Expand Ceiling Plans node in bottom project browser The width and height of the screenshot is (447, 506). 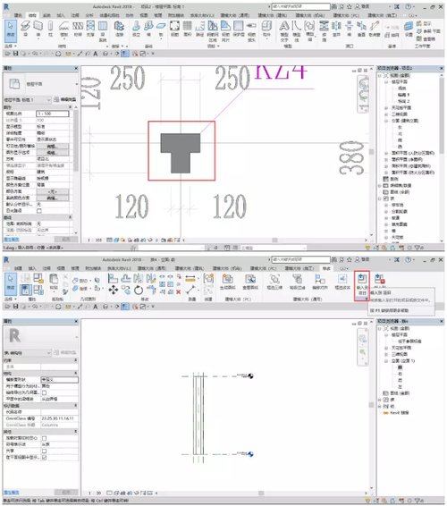pyautogui.click(x=386, y=348)
